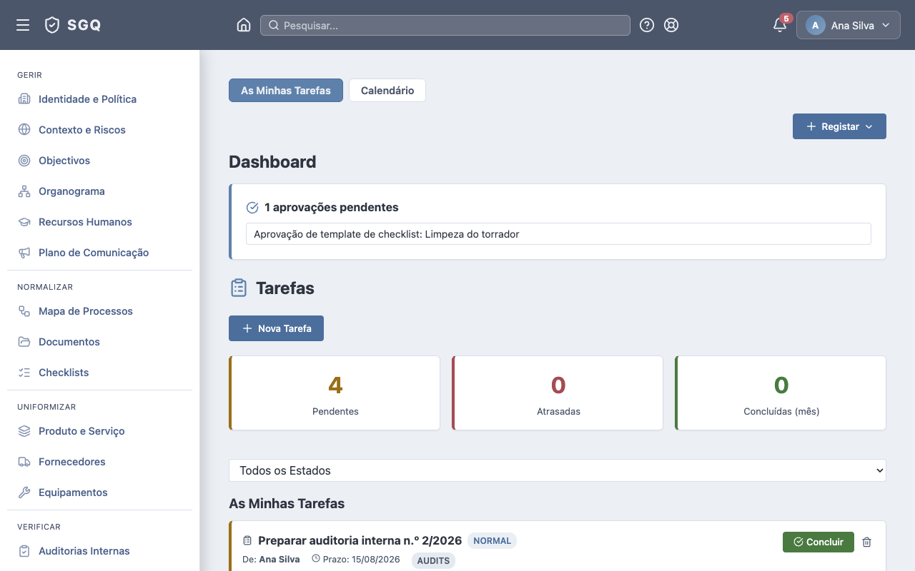
Task: Open Objectivos in the sidebar
Action: [100, 161]
